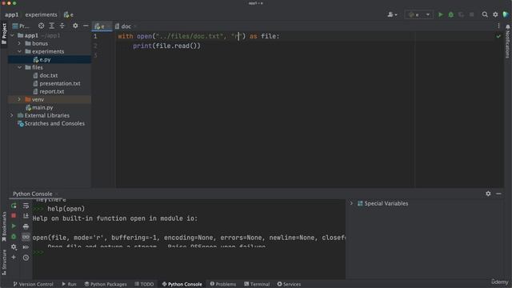The width and height of the screenshot is (512, 288).
Task: Collapse all in Project panel toolbar
Action: 62,26
